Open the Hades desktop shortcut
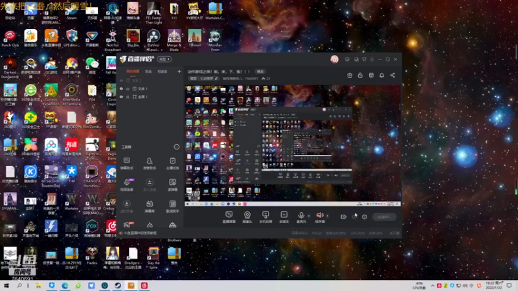The height and width of the screenshot is (291, 518). [92, 255]
